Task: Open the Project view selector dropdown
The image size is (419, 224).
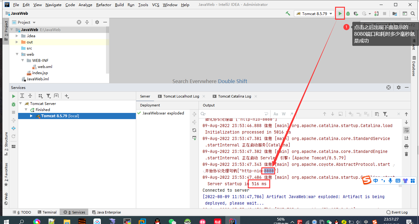Action: [24, 22]
